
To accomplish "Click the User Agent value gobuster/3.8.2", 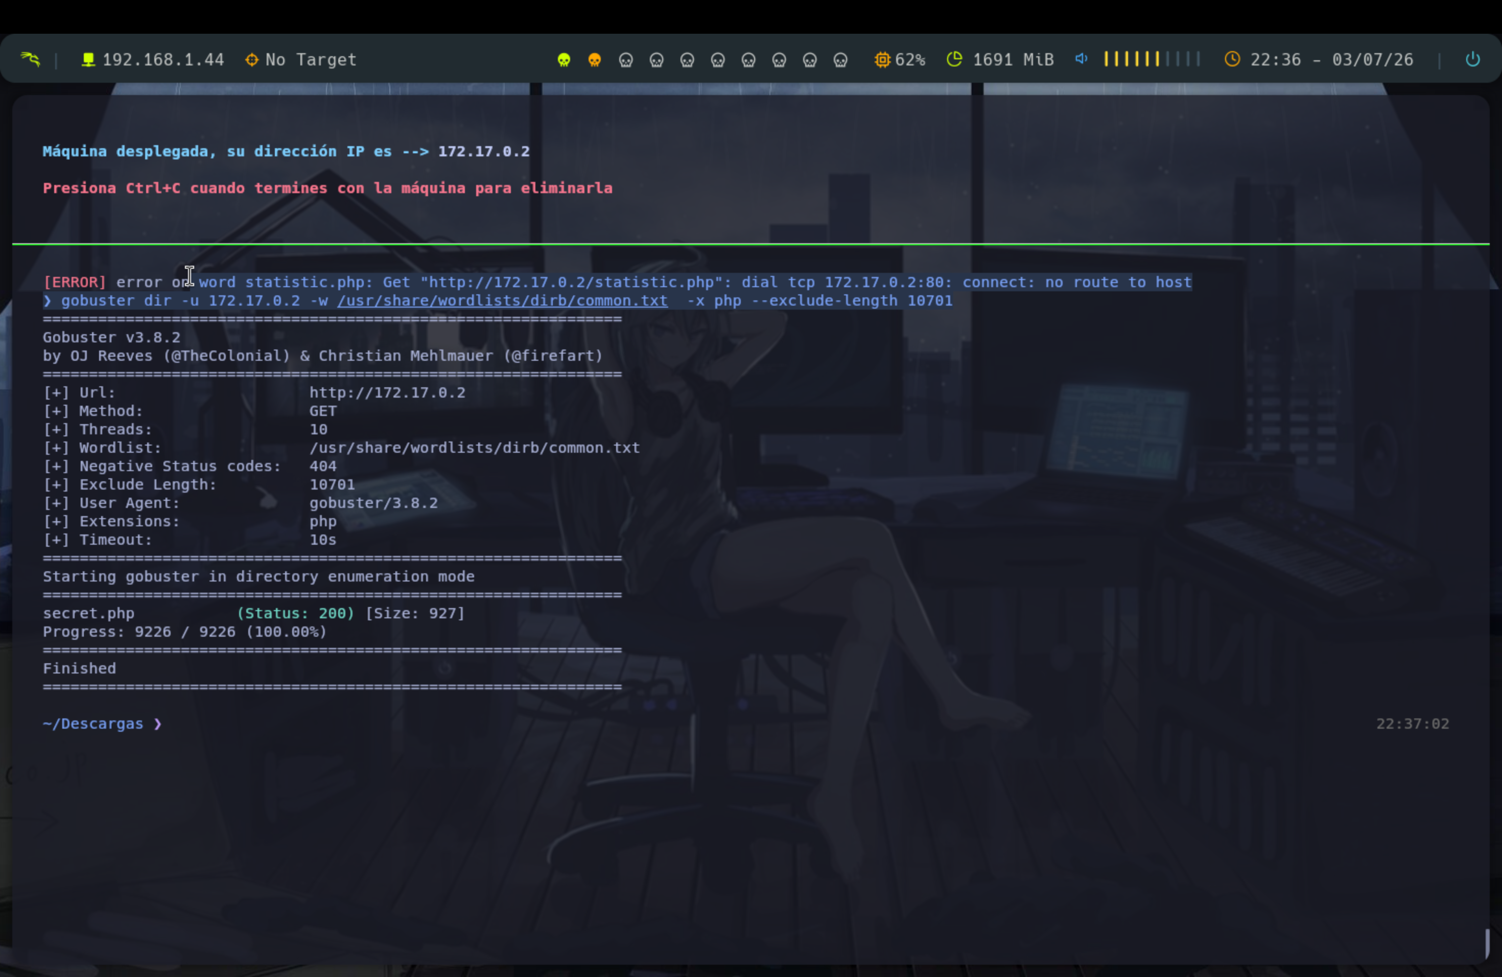I will click(x=373, y=503).
